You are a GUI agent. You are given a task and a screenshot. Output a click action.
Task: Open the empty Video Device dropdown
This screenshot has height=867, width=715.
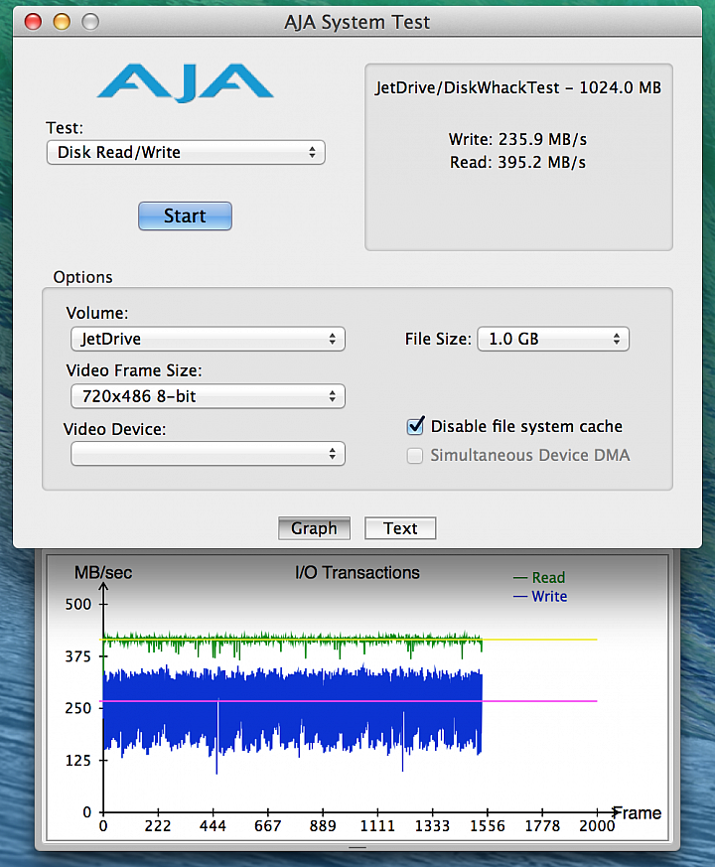(x=208, y=454)
